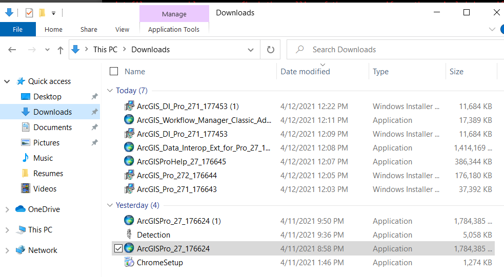The image size is (504, 277).
Task: Click the ArcGISProHelp_27_176645 globe icon
Action: click(129, 161)
